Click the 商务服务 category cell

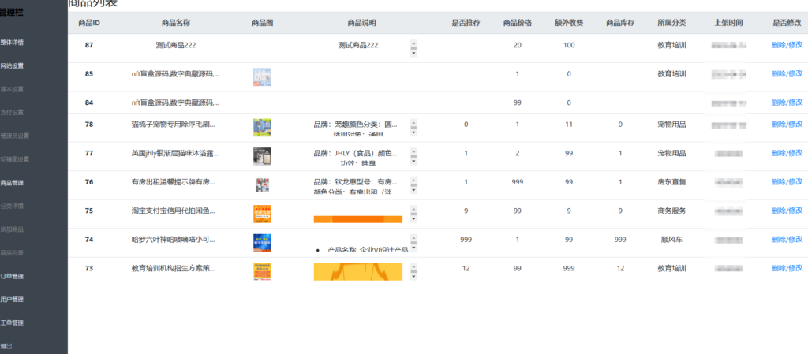672,211
